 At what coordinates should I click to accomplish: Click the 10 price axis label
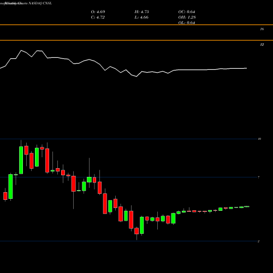click(x=259, y=139)
